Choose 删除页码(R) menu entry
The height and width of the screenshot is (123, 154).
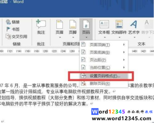pyautogui.click(x=104, y=84)
